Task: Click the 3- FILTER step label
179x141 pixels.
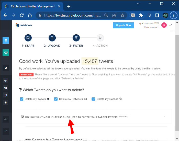Action: 76,46
